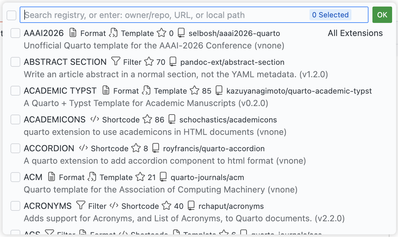Image resolution: width=398 pixels, height=237 pixels.
Task: Check the checkbox next to ACCORDION
Action: pyautogui.click(x=15, y=148)
